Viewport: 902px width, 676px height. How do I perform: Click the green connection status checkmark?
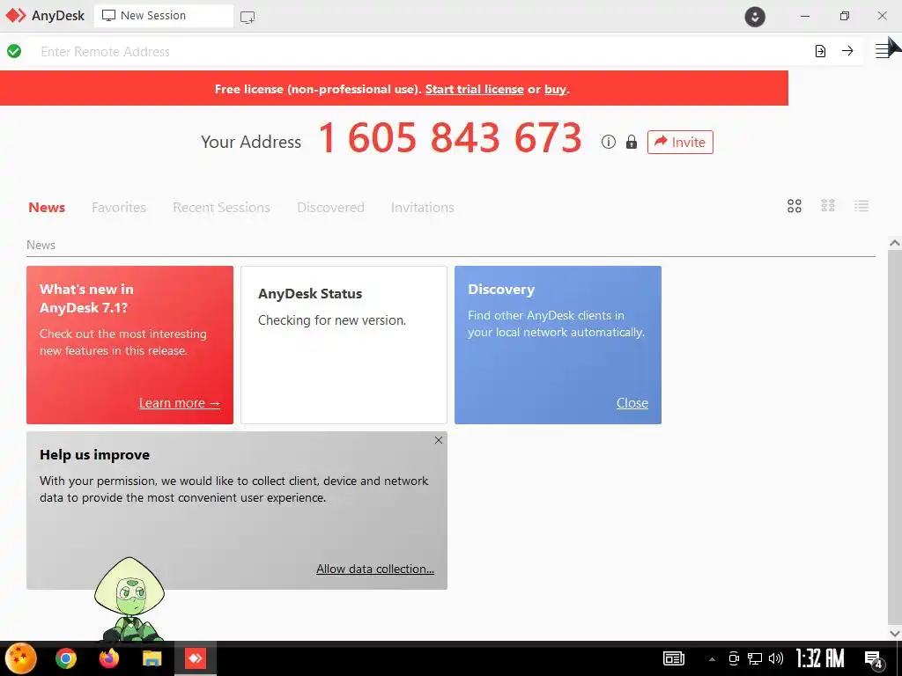(14, 51)
